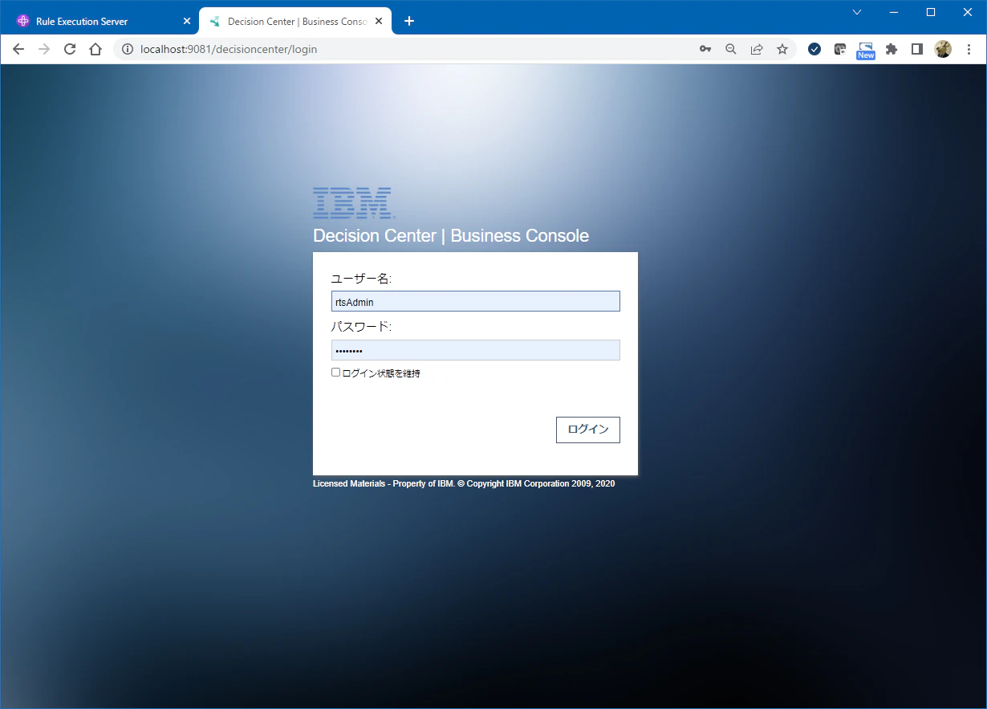The width and height of the screenshot is (987, 709).
Task: Close the Decision Center tab
Action: pyautogui.click(x=379, y=21)
